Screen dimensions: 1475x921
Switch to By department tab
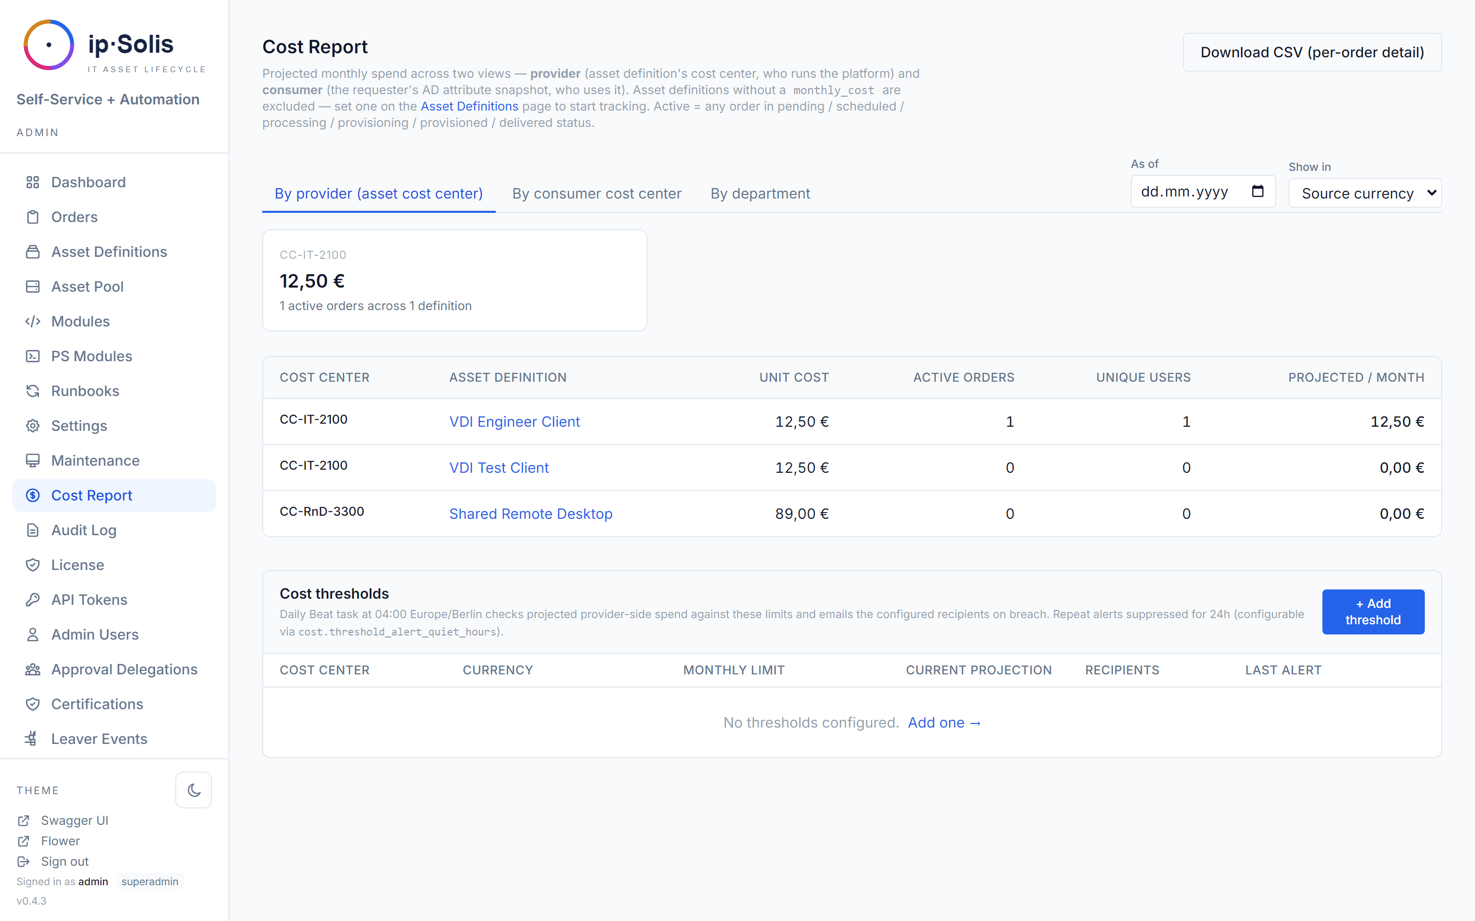pos(760,194)
